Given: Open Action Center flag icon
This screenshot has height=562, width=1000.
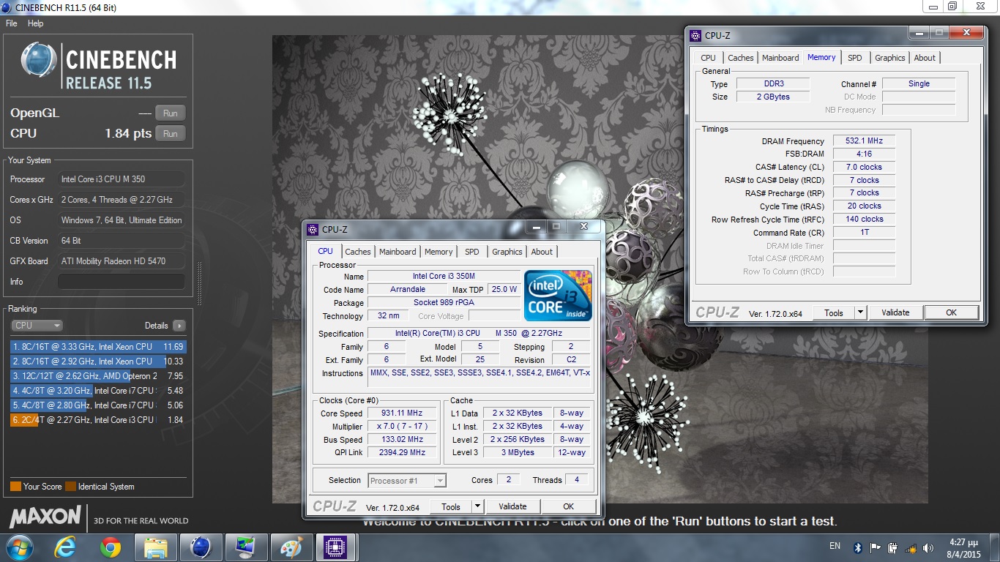Looking at the screenshot, I should click(876, 547).
